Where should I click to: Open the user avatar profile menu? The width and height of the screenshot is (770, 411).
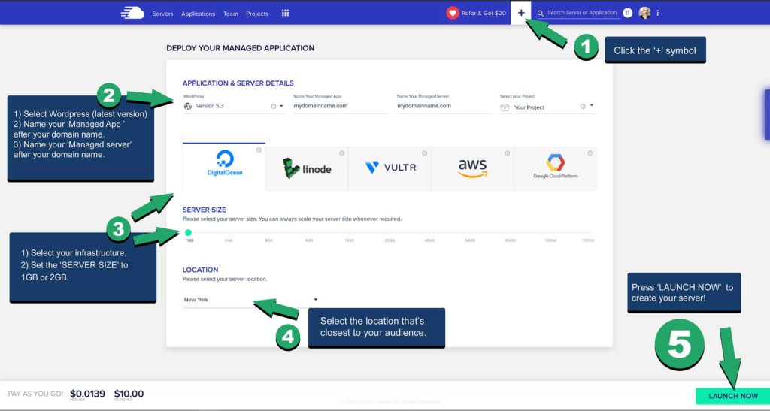pyautogui.click(x=644, y=13)
